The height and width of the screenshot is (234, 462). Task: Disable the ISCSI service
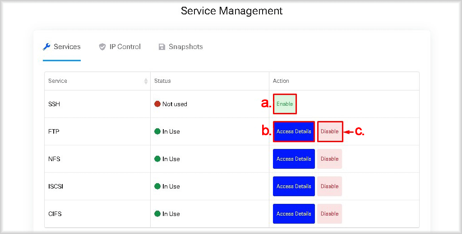[x=330, y=186]
